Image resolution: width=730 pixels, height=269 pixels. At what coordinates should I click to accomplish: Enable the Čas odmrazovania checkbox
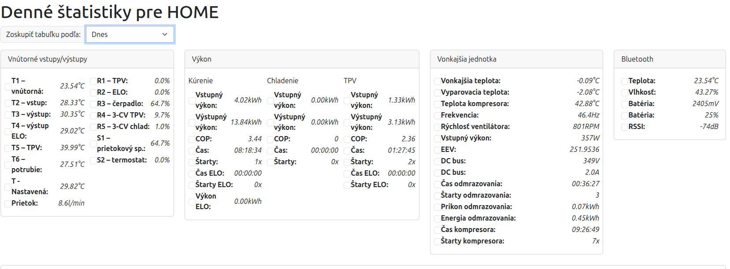[x=437, y=184]
